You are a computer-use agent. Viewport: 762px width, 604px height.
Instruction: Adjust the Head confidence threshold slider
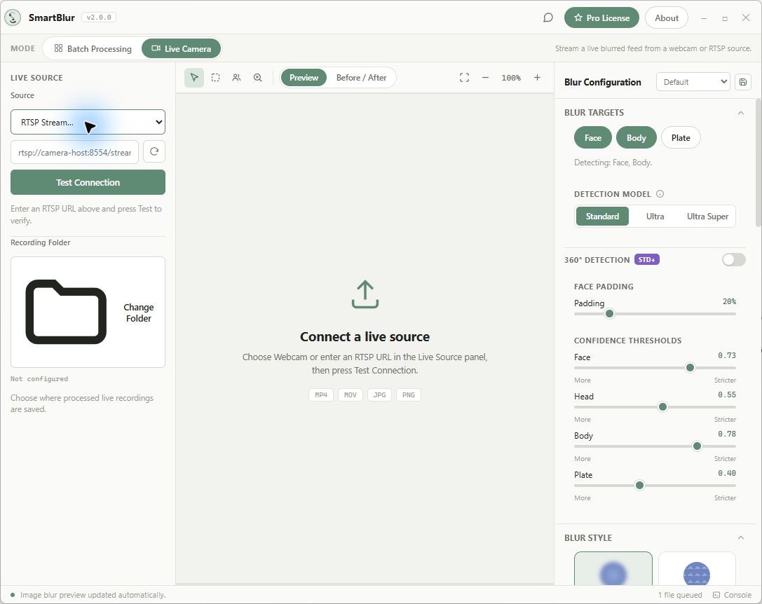(x=655, y=407)
